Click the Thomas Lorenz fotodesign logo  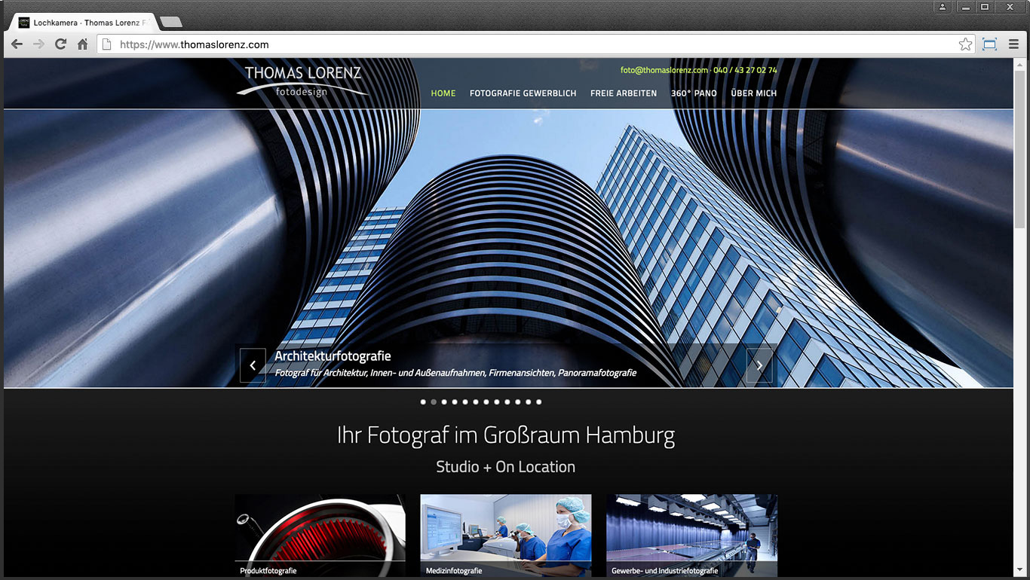tap(302, 81)
